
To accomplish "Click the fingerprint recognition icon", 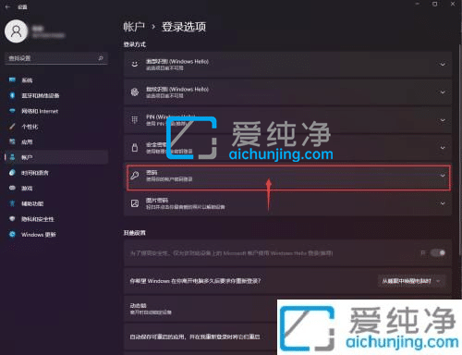I will pyautogui.click(x=135, y=92).
